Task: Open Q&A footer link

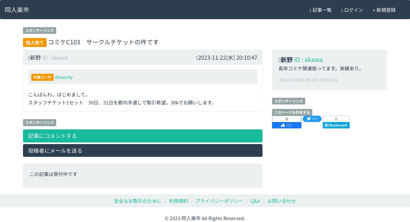Action: (255, 201)
